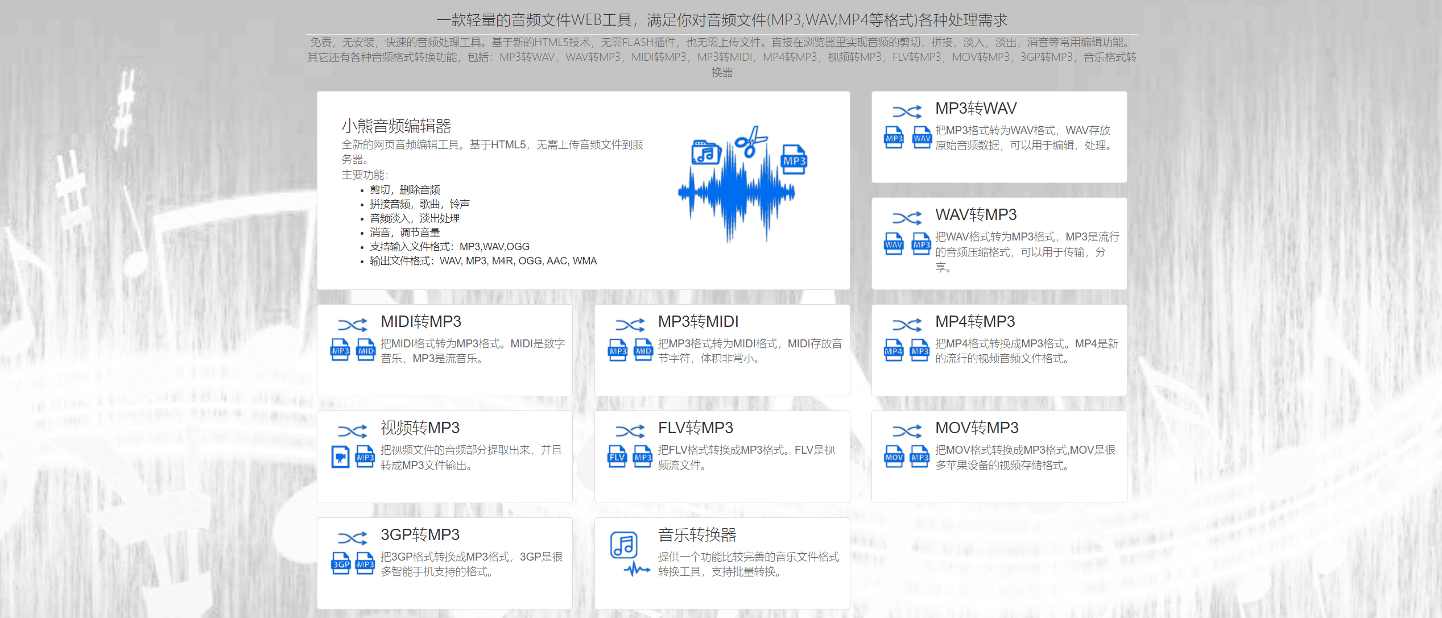Open the 小熊音频编辑器 tool
1442x618 pixels.
pyautogui.click(x=398, y=127)
